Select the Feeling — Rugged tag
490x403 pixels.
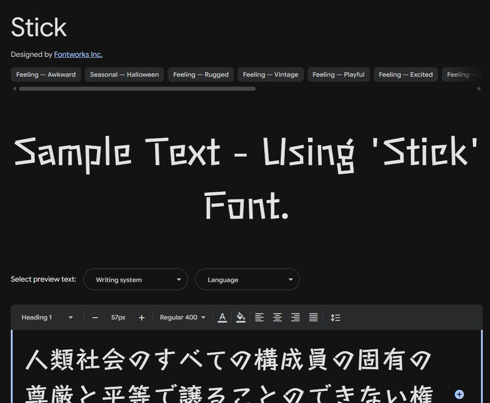point(201,74)
